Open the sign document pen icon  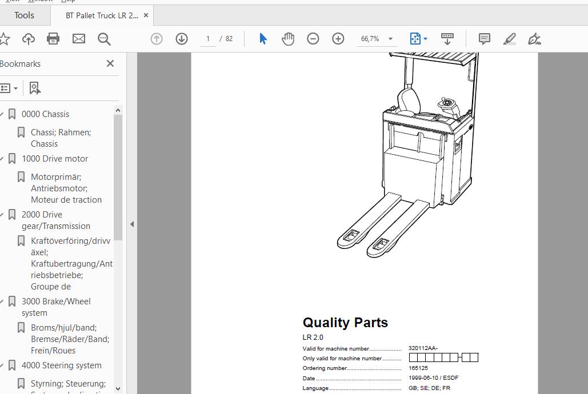534,39
